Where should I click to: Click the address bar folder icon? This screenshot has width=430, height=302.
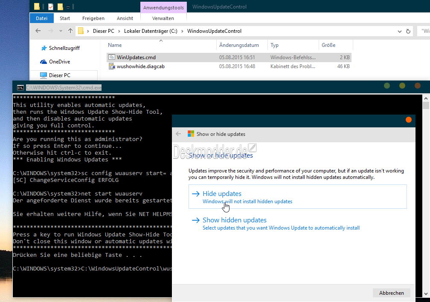[81, 31]
